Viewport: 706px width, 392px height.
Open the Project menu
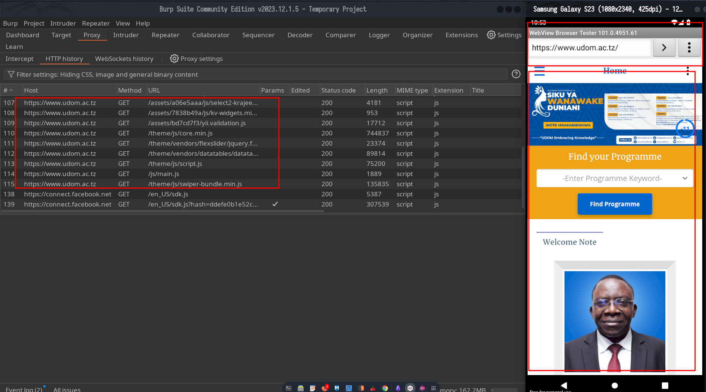[x=34, y=23]
